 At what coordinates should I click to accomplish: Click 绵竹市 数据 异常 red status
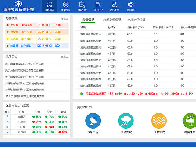(63, 132)
